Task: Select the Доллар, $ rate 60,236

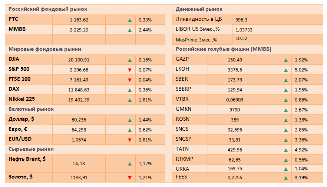Action: coord(78,120)
